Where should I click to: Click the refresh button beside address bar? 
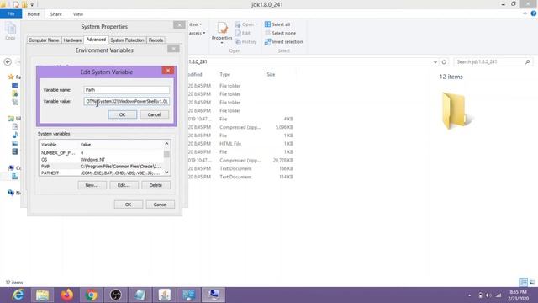pos(444,62)
